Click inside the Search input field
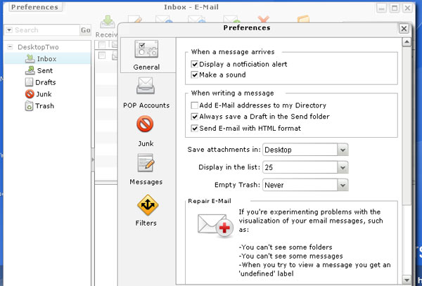The image size is (422, 286). [46, 30]
